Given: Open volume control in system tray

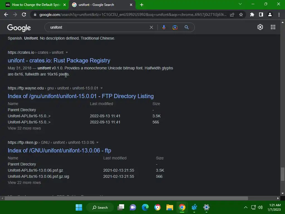Looking at the screenshot, I should [260, 207].
